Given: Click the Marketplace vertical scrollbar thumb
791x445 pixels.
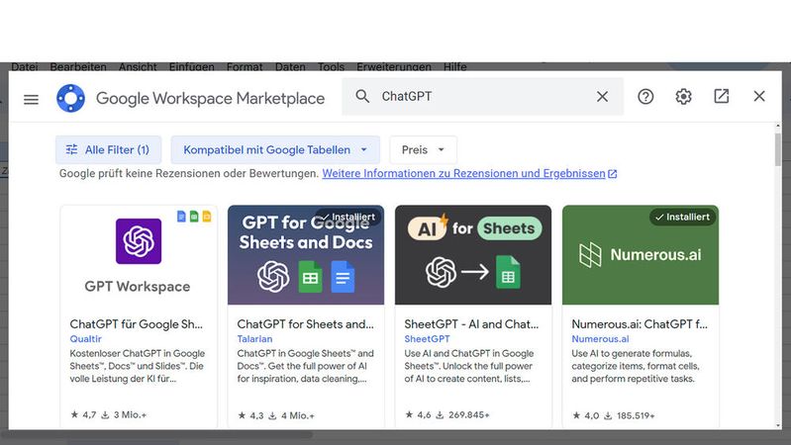Looking at the screenshot, I should point(778,149).
